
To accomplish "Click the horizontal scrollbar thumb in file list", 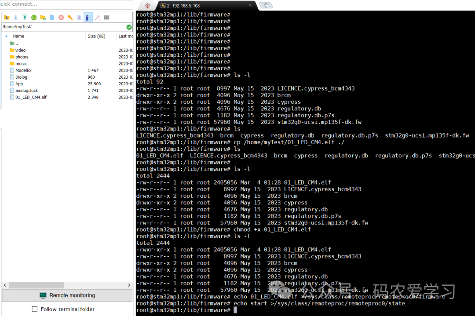I will [x=37, y=285].
